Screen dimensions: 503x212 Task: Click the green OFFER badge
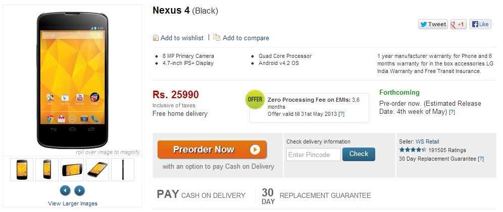(255, 99)
